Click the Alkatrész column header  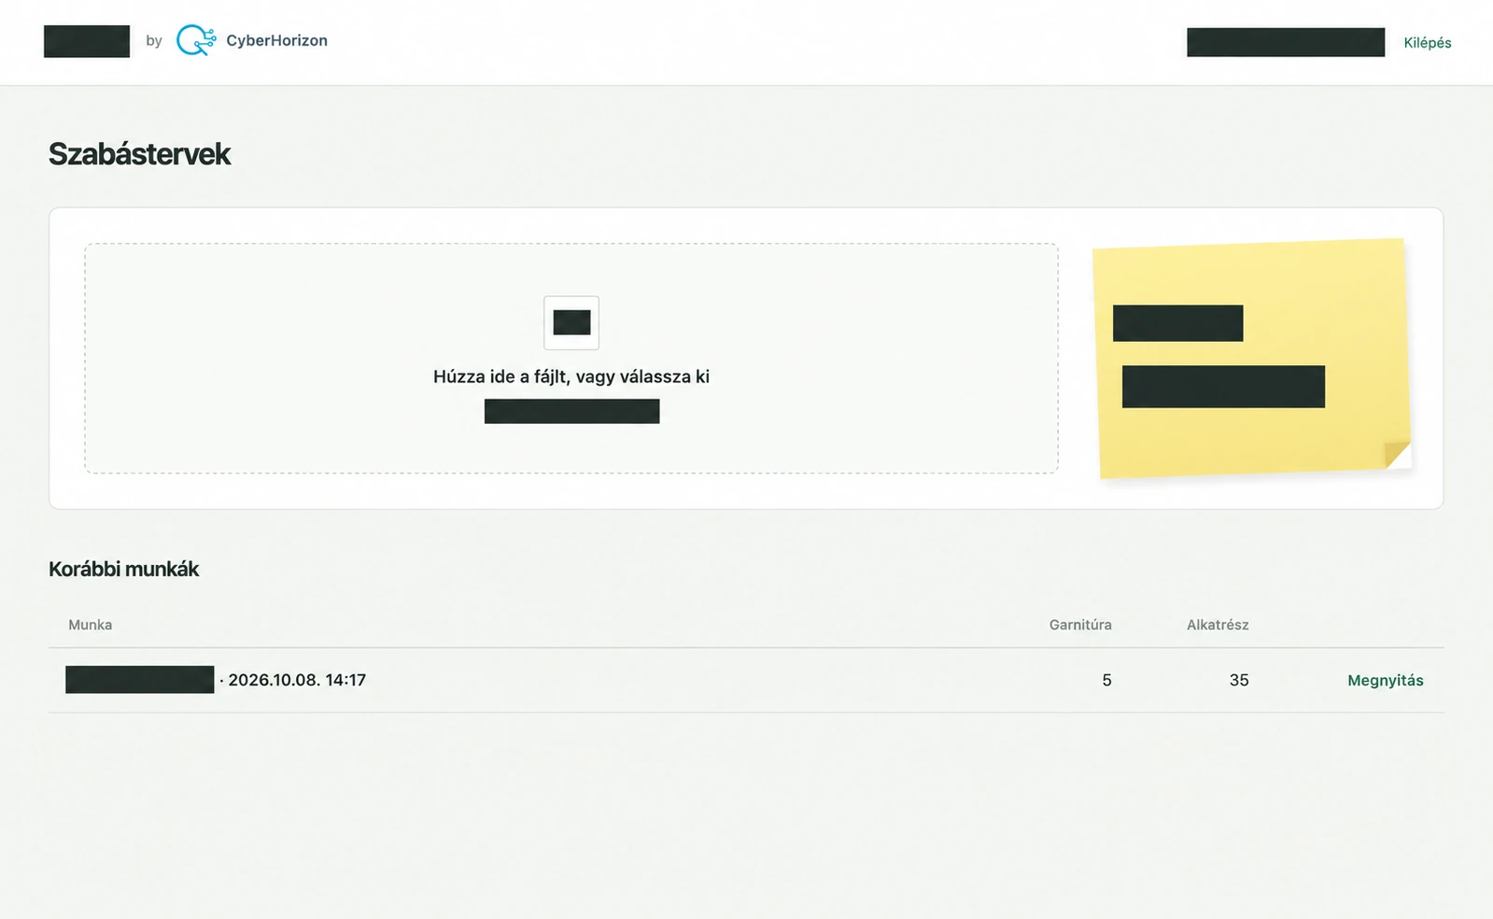[1218, 625]
